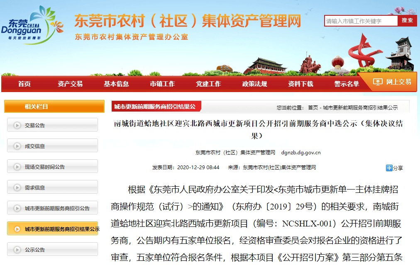Open the 现场交易时间公告 sidebar link
420x265 pixels.
[52, 166]
